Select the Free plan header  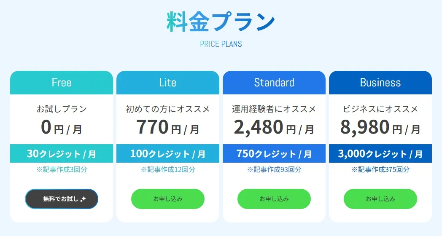click(x=62, y=83)
